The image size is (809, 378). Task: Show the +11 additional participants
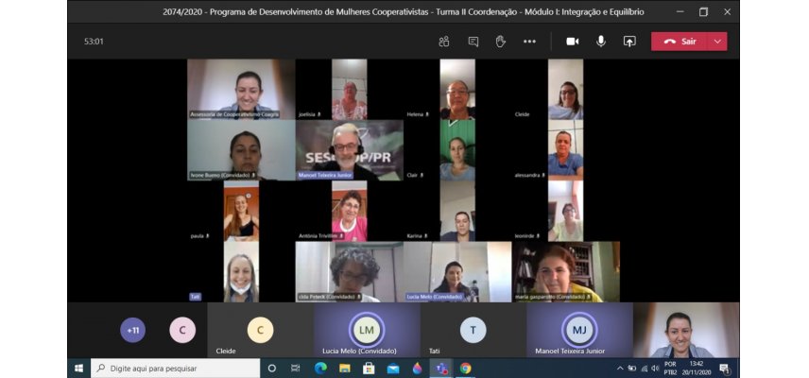click(132, 330)
